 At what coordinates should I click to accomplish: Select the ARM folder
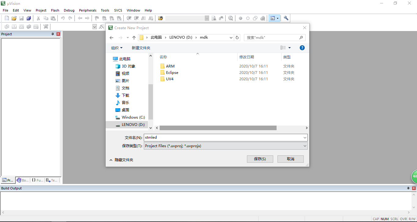(x=170, y=66)
